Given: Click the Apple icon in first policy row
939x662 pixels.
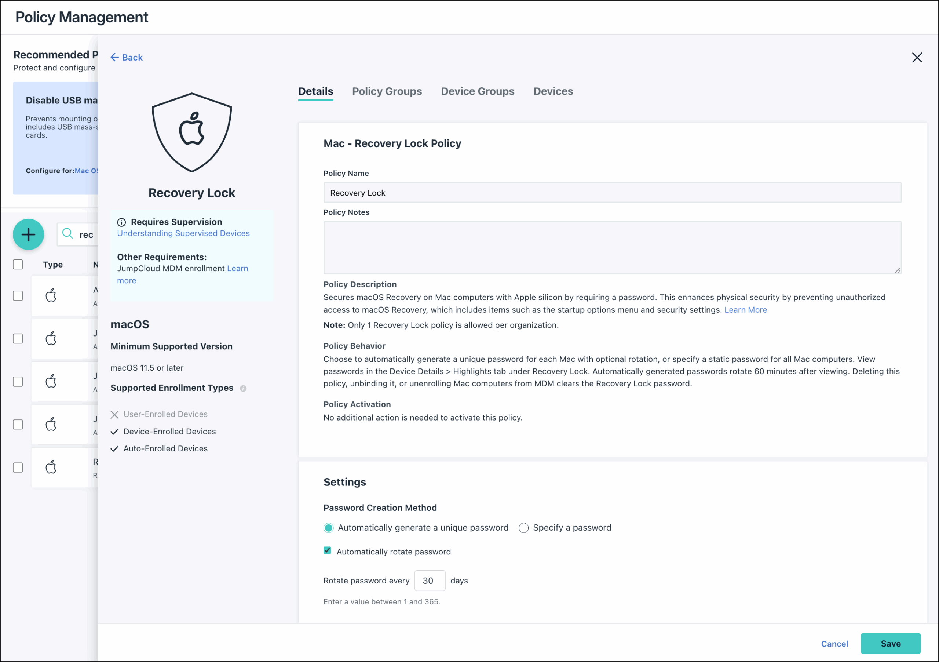Looking at the screenshot, I should coord(51,295).
